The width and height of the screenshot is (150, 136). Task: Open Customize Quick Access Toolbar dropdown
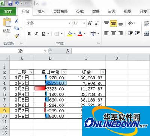pyautogui.click(x=37, y=3)
